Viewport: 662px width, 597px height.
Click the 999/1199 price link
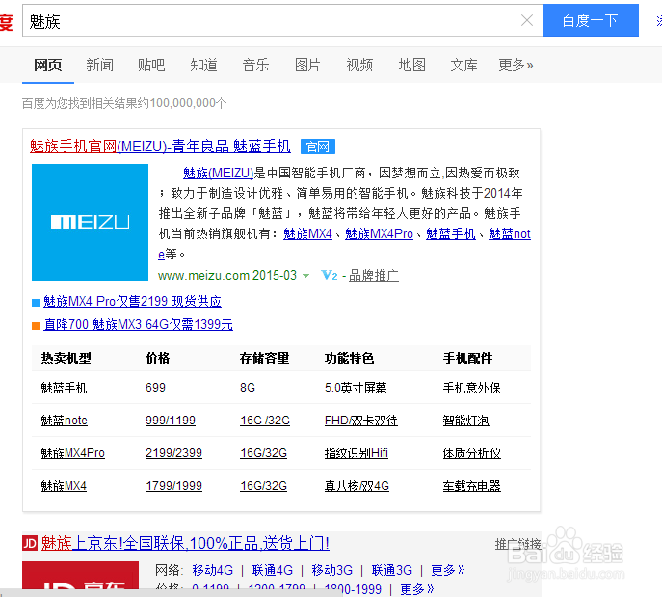click(171, 421)
